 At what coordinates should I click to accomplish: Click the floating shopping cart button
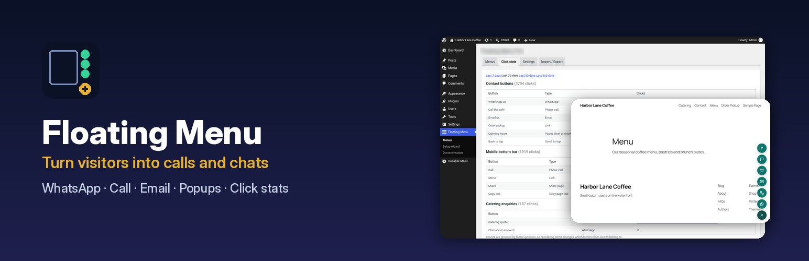(x=762, y=170)
